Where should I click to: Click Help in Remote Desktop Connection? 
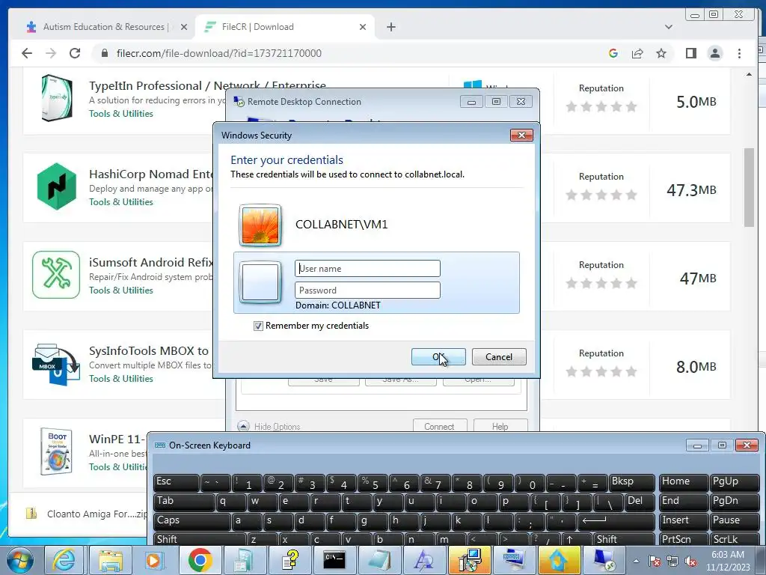500,426
